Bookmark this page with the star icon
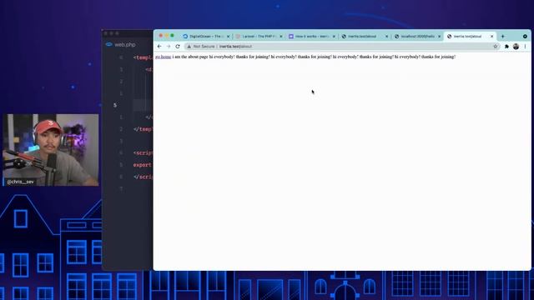The height and width of the screenshot is (300, 534). pyautogui.click(x=496, y=47)
